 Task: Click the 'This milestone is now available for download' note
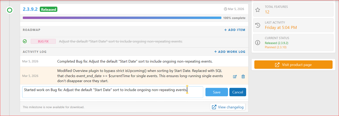pyautogui.click(x=54, y=107)
